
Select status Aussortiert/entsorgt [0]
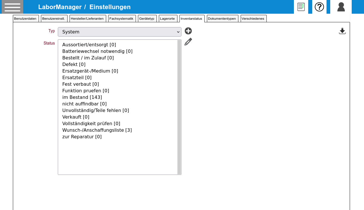pos(118,45)
